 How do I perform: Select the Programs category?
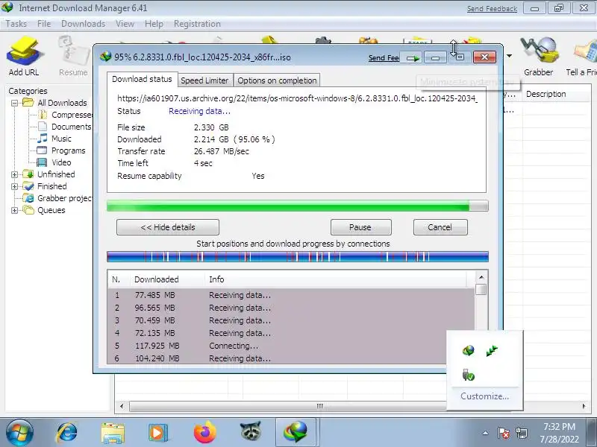click(61, 150)
